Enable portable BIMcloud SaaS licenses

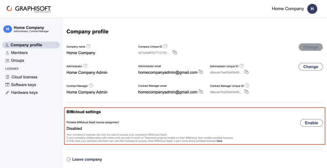311,123
